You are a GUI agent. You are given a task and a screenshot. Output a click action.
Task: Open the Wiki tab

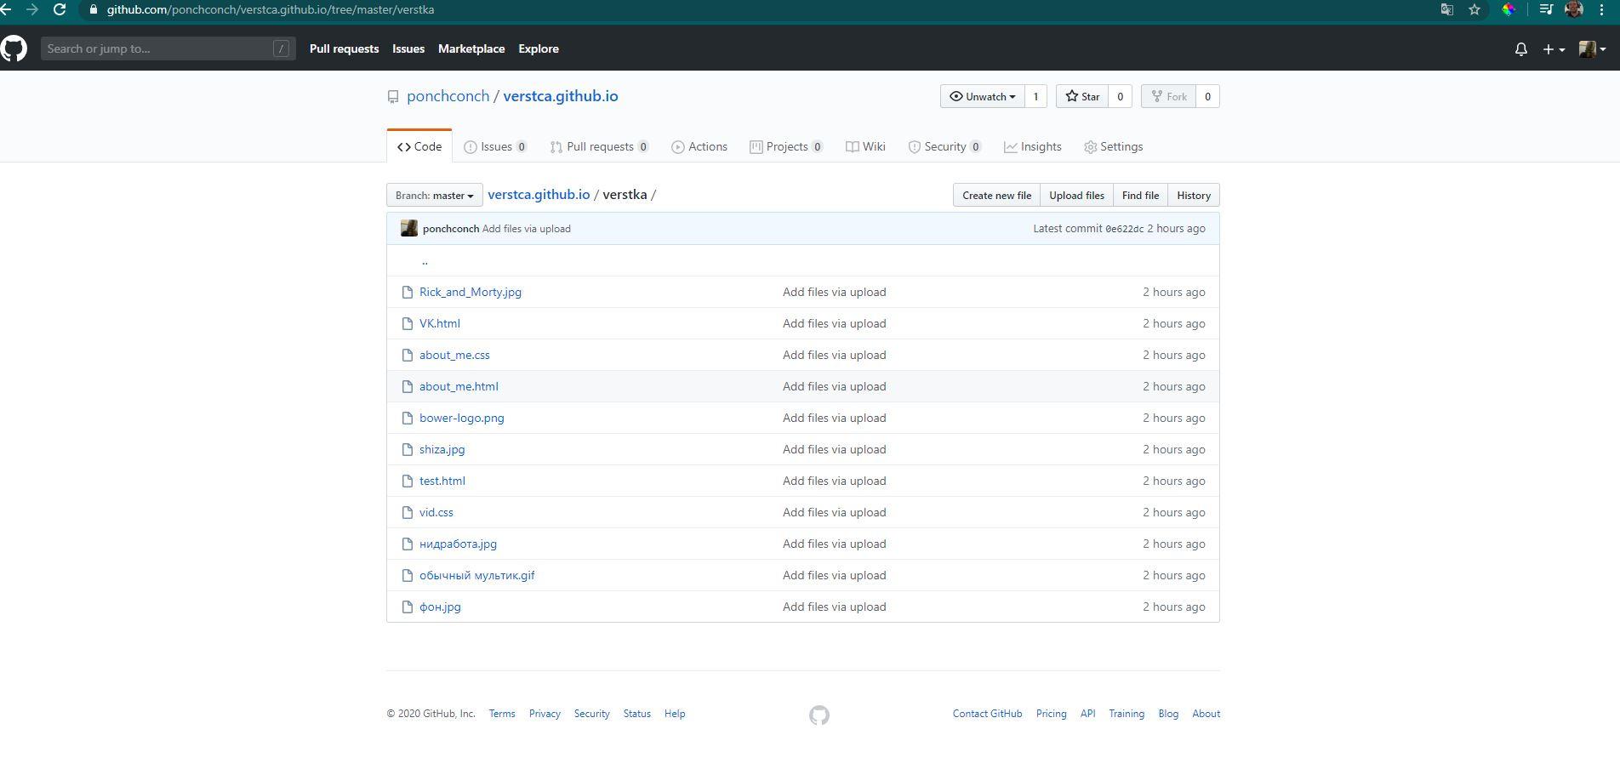pos(865,146)
